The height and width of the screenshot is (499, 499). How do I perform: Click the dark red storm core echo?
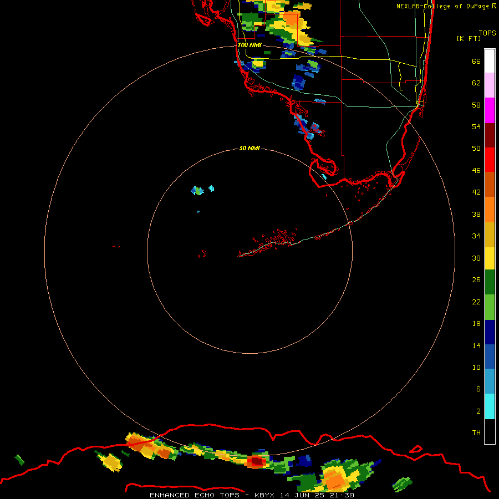[257, 461]
